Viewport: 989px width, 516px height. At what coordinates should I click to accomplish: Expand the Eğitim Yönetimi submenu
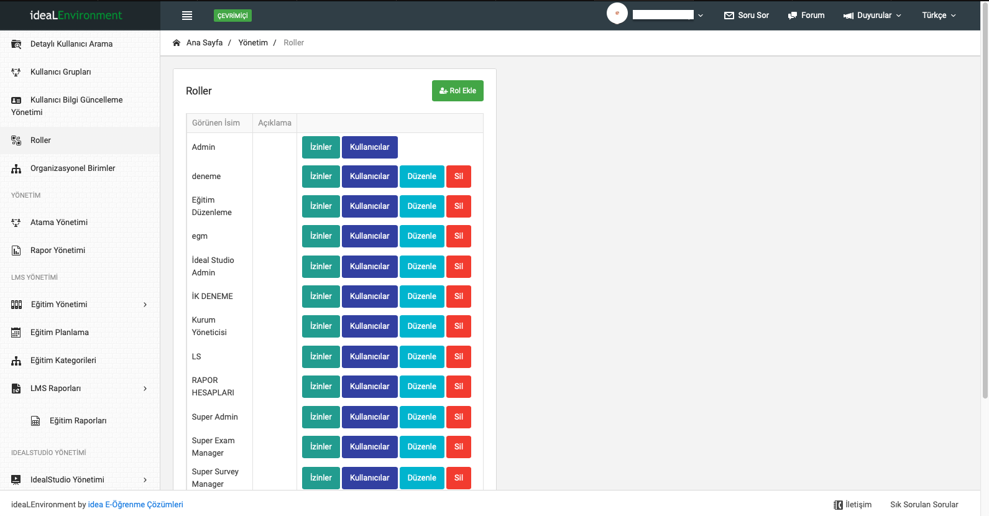[145, 305]
